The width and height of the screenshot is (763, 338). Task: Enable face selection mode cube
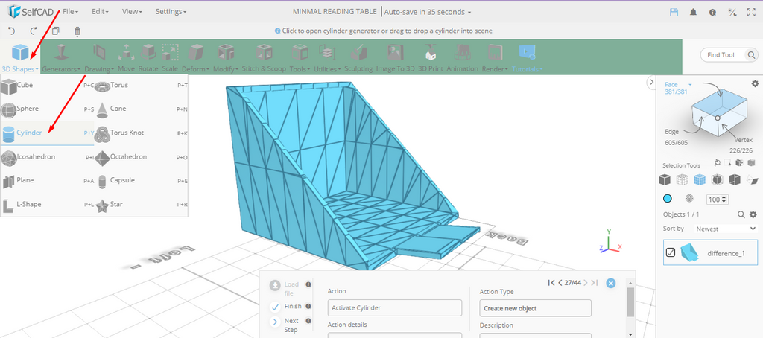[699, 179]
